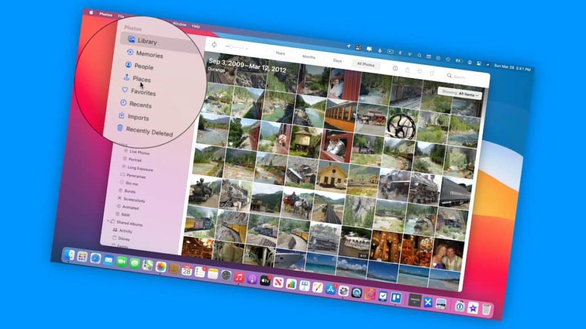Click the rotate icon in toolbar
The height and width of the screenshot is (329, 586).
(x=432, y=73)
